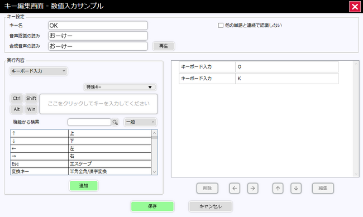Viewport: 363px width, 217px height.
Task: Select the 下 cell in key list
Action: tap(109, 141)
